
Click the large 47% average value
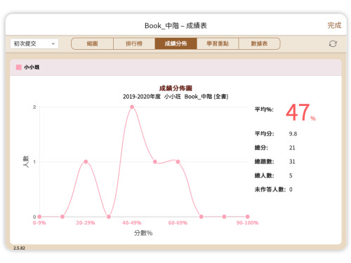pyautogui.click(x=300, y=113)
